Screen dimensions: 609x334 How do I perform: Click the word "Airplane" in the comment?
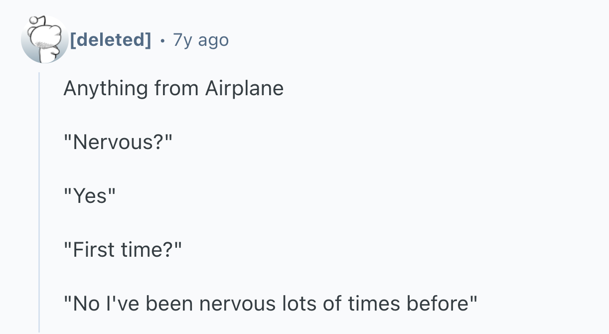[x=244, y=89]
